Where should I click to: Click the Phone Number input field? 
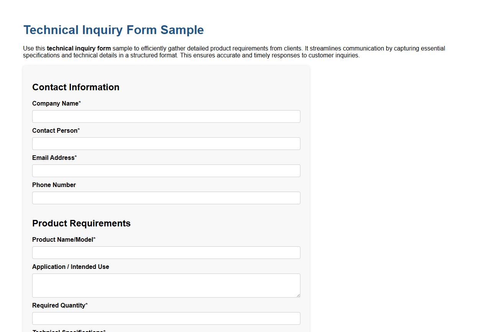(x=166, y=198)
